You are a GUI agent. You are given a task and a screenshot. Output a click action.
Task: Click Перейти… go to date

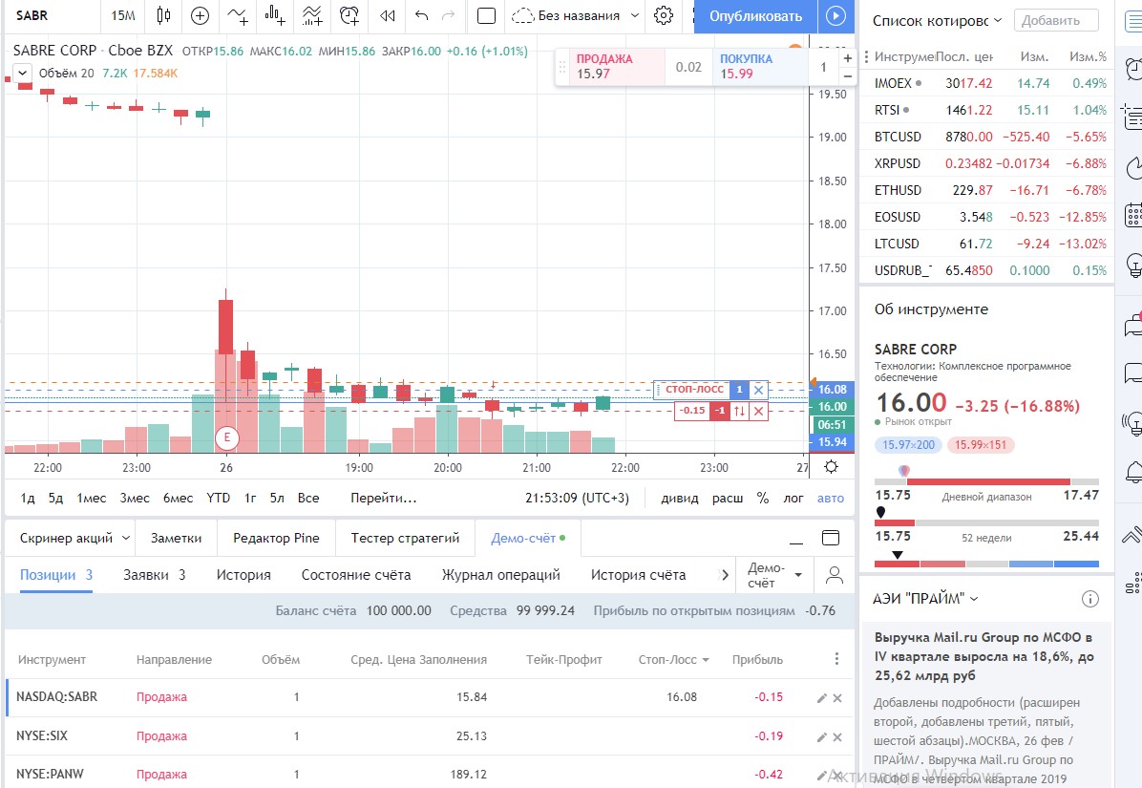pos(384,498)
